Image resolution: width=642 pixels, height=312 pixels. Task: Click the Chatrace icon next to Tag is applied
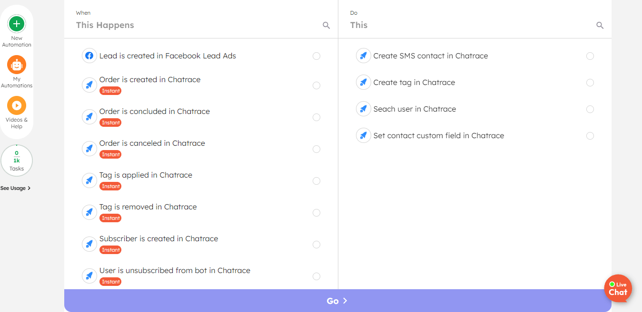click(89, 180)
